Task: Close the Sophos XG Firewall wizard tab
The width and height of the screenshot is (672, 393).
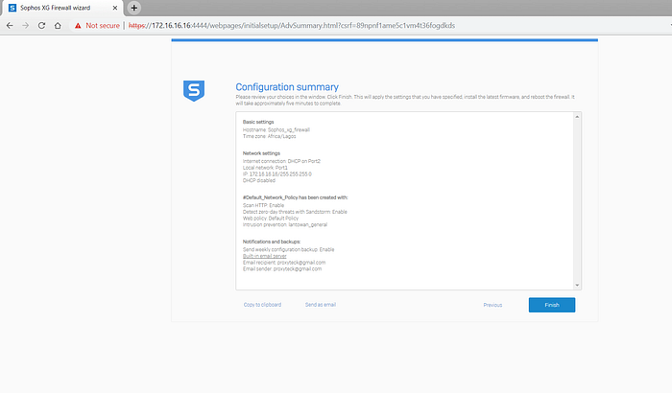Action: pos(115,8)
